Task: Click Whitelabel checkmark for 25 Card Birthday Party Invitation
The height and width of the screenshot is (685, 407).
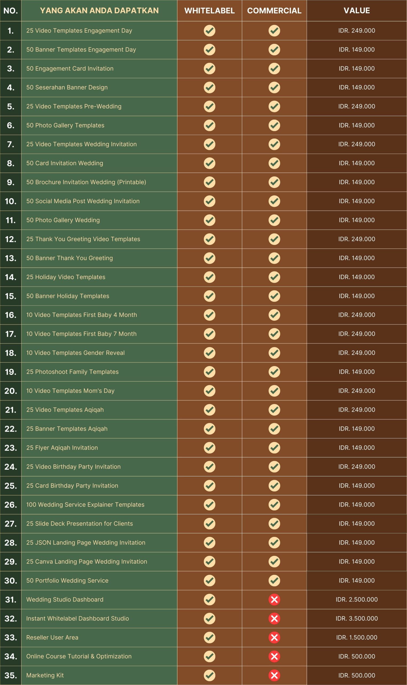Action: [210, 486]
